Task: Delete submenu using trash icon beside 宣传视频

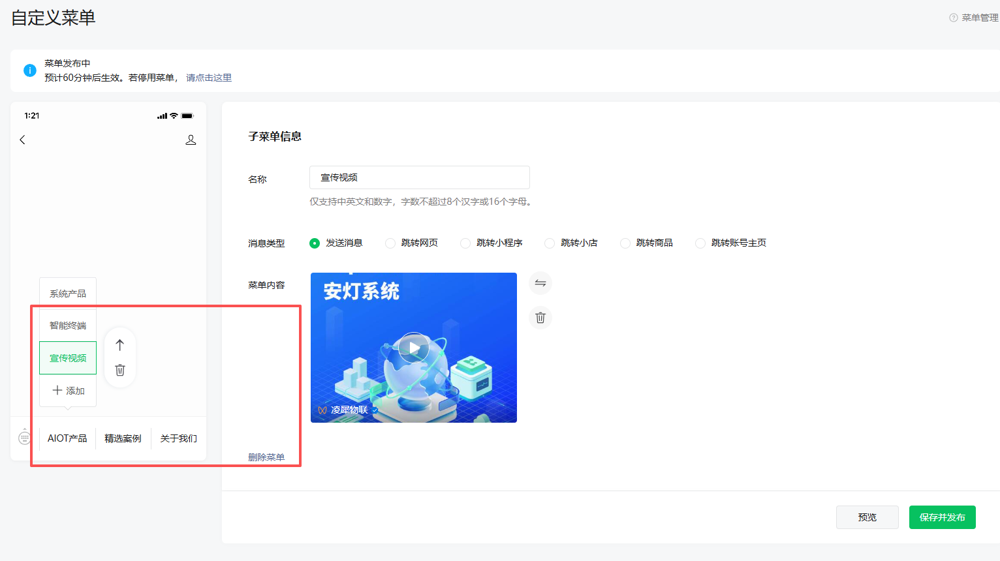Action: click(120, 370)
